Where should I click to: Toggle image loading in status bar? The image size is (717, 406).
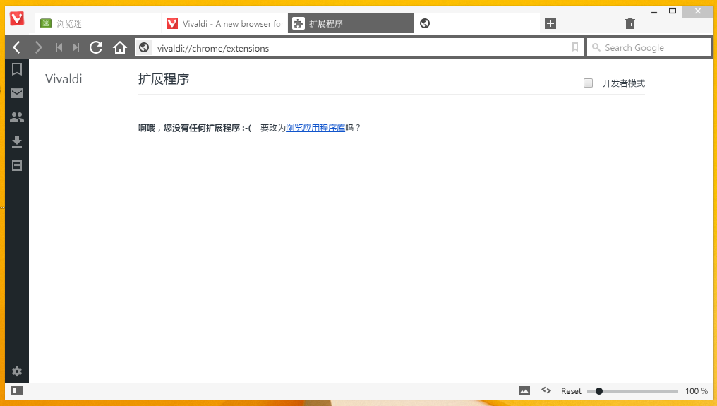(x=524, y=390)
